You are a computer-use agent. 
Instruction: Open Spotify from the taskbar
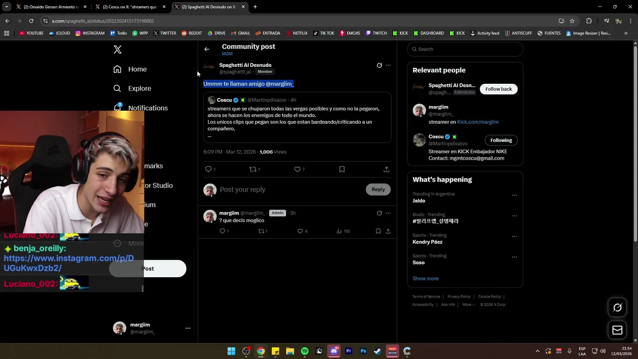pos(305,351)
